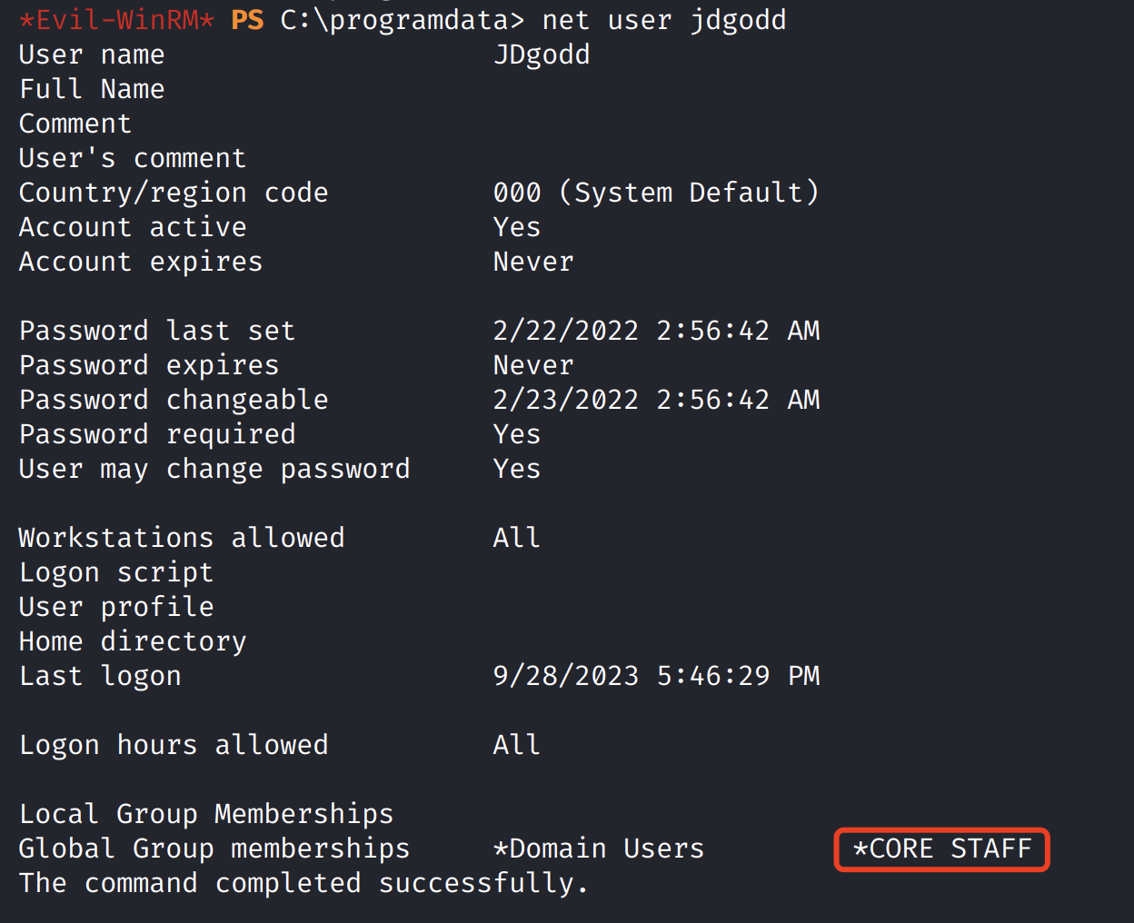Click the Logon hours allowed 'All' value
The height and width of the screenshot is (923, 1134).
point(516,745)
